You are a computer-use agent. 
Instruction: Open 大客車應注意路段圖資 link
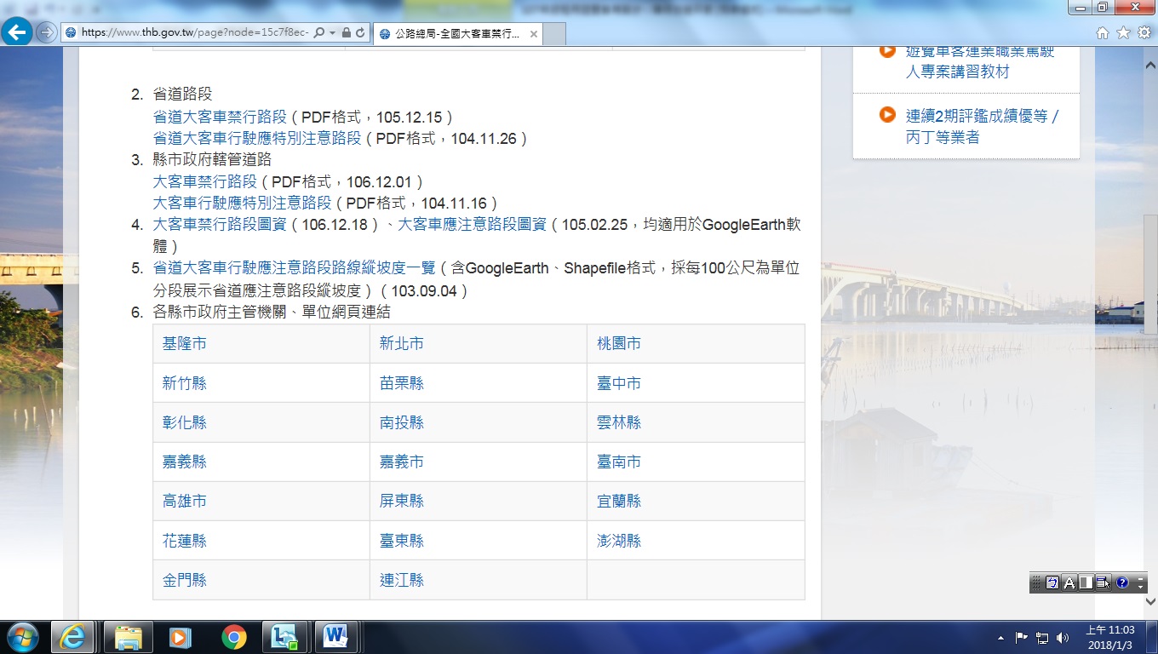click(x=473, y=225)
